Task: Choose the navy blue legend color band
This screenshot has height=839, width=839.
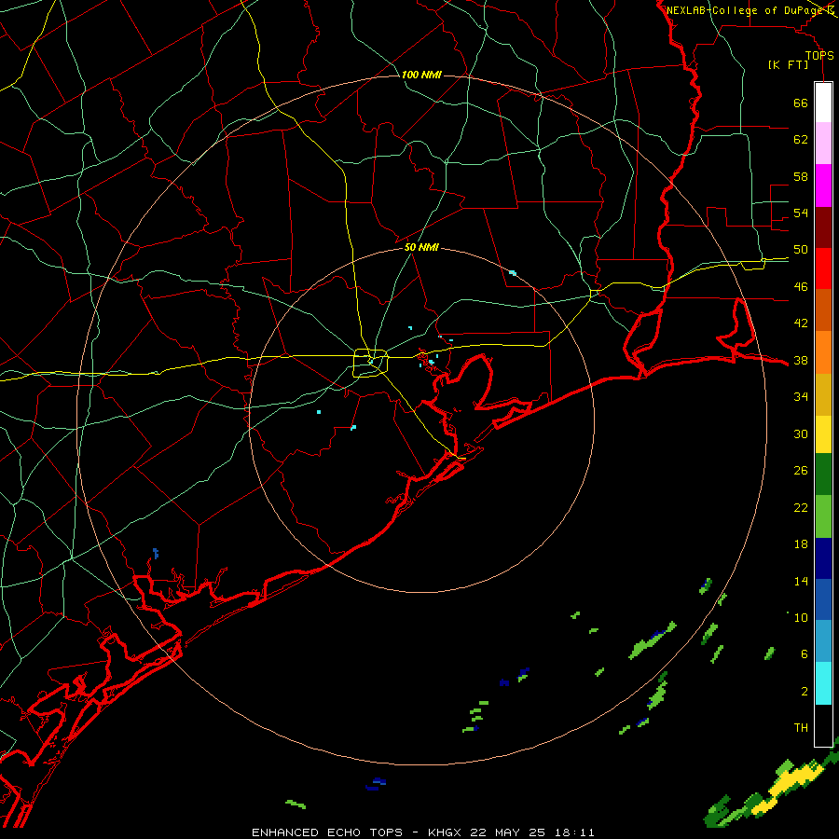Action: click(x=823, y=558)
